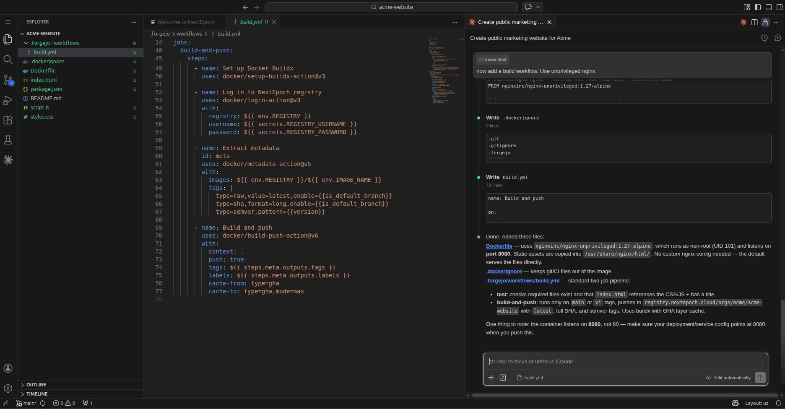
Task: Open Manage gear settings menu
Action: pos(8,388)
